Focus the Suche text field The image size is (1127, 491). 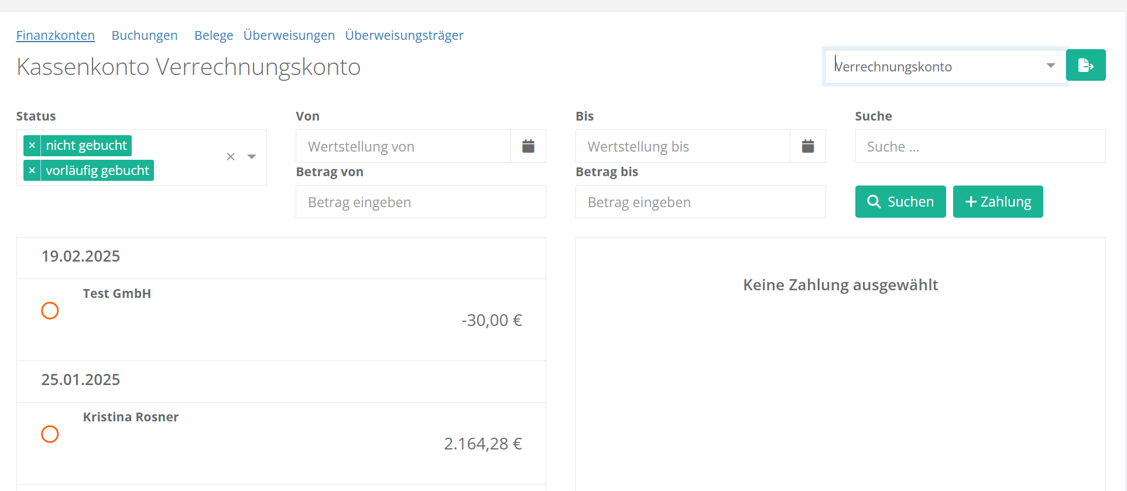(979, 146)
